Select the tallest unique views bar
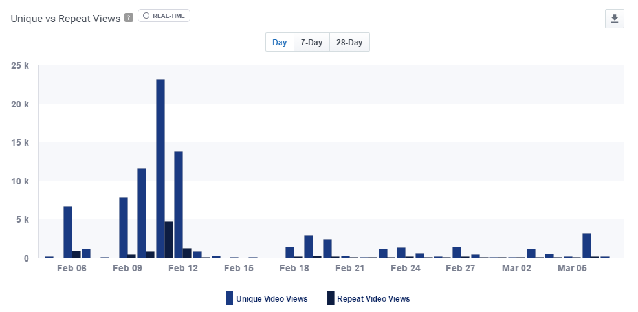Viewport: 638px width, 312px height. point(160,168)
